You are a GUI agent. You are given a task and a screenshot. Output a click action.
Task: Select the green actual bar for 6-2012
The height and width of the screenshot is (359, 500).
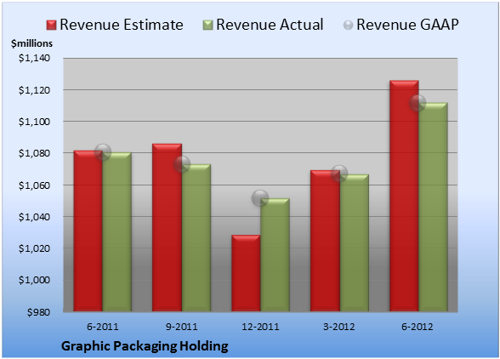click(x=433, y=207)
